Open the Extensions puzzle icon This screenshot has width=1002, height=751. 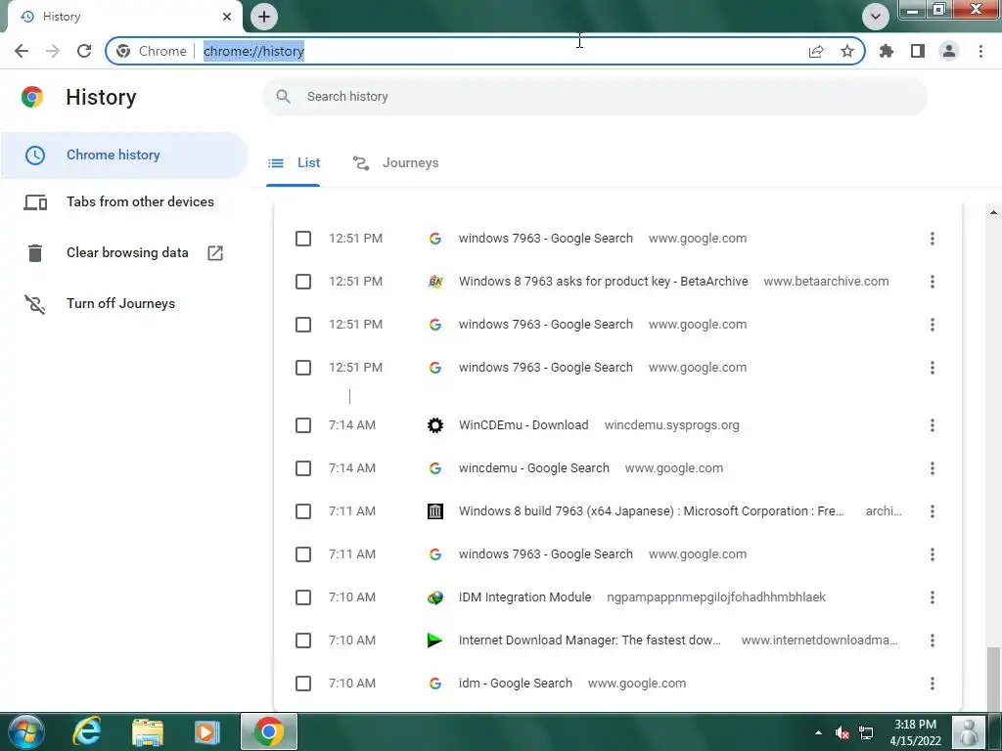click(x=887, y=51)
